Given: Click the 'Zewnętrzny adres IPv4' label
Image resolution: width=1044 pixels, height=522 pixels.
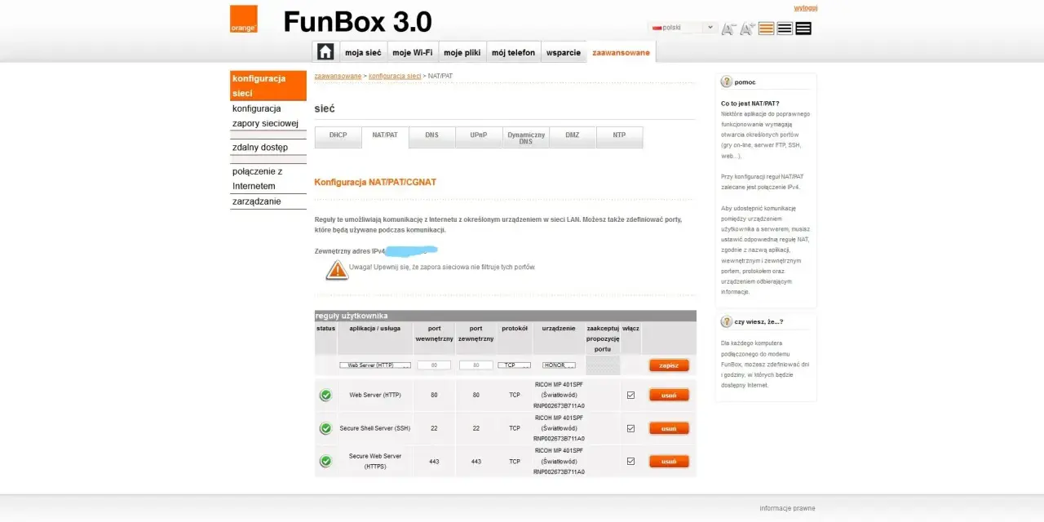Looking at the screenshot, I should coord(349,250).
